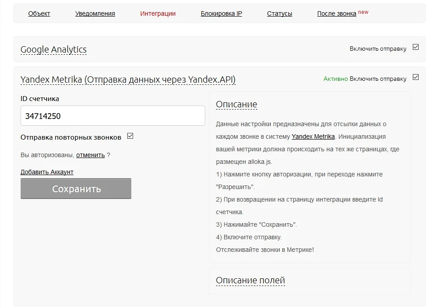Image resolution: width=437 pixels, height=308 pixels.
Task: Click the ID счетчика label
Action: 40,99
